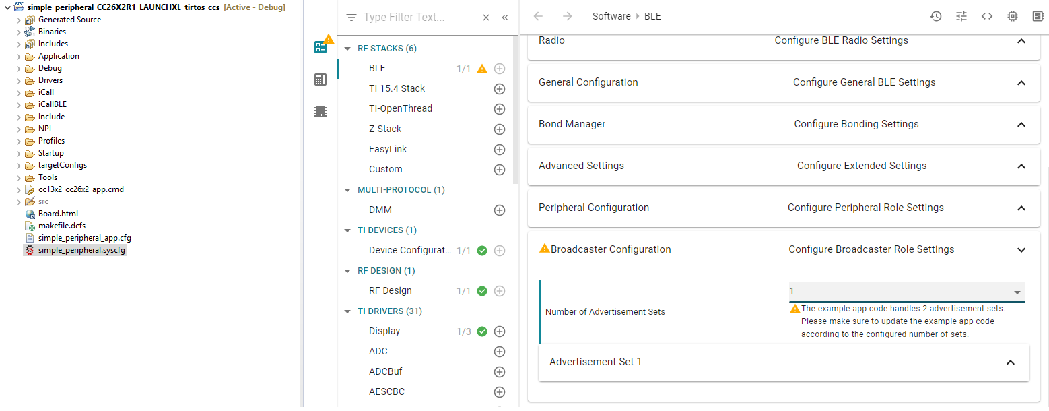Select the BLE module in the list
The image size is (1049, 411).
pyautogui.click(x=377, y=69)
